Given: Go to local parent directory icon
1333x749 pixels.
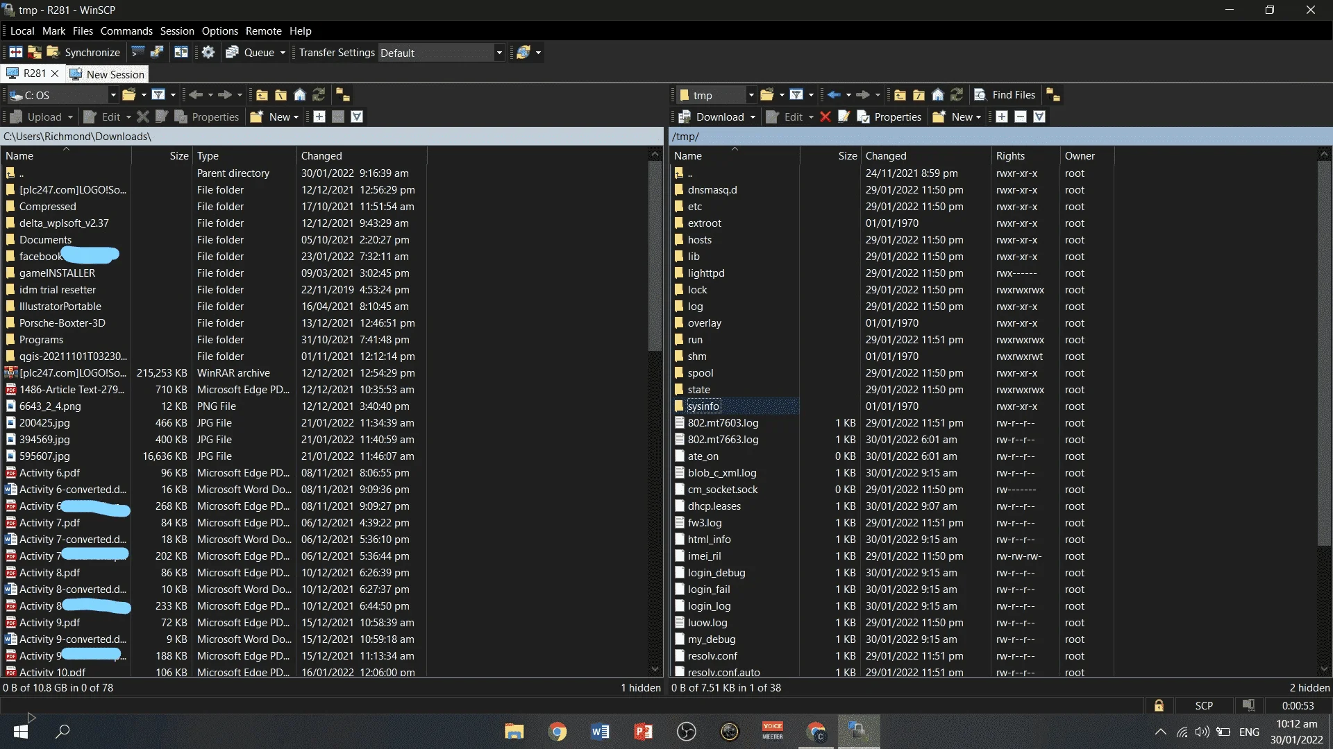Looking at the screenshot, I should 262,95.
